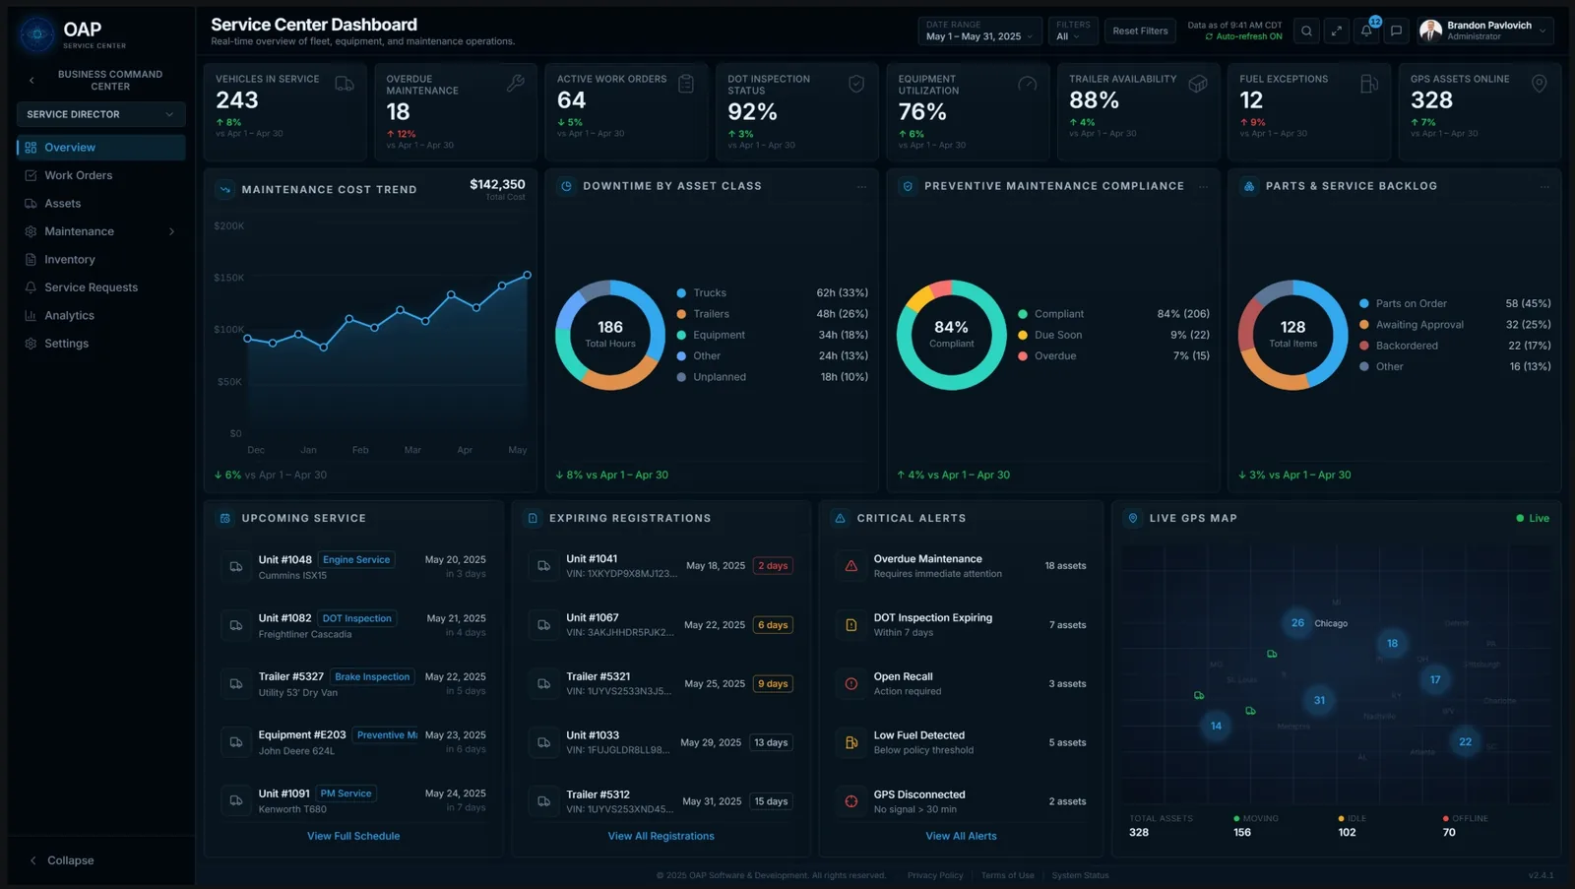Collapse the sidebar with Collapse button
This screenshot has height=889, width=1575.
click(x=62, y=860)
